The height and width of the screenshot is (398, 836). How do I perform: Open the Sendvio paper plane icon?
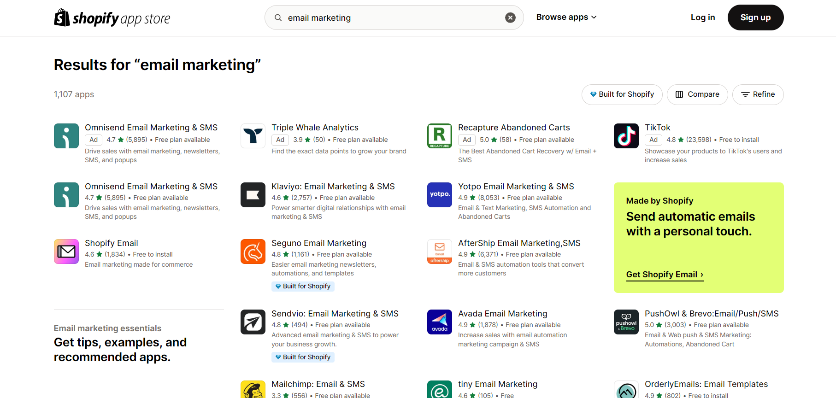coord(253,322)
